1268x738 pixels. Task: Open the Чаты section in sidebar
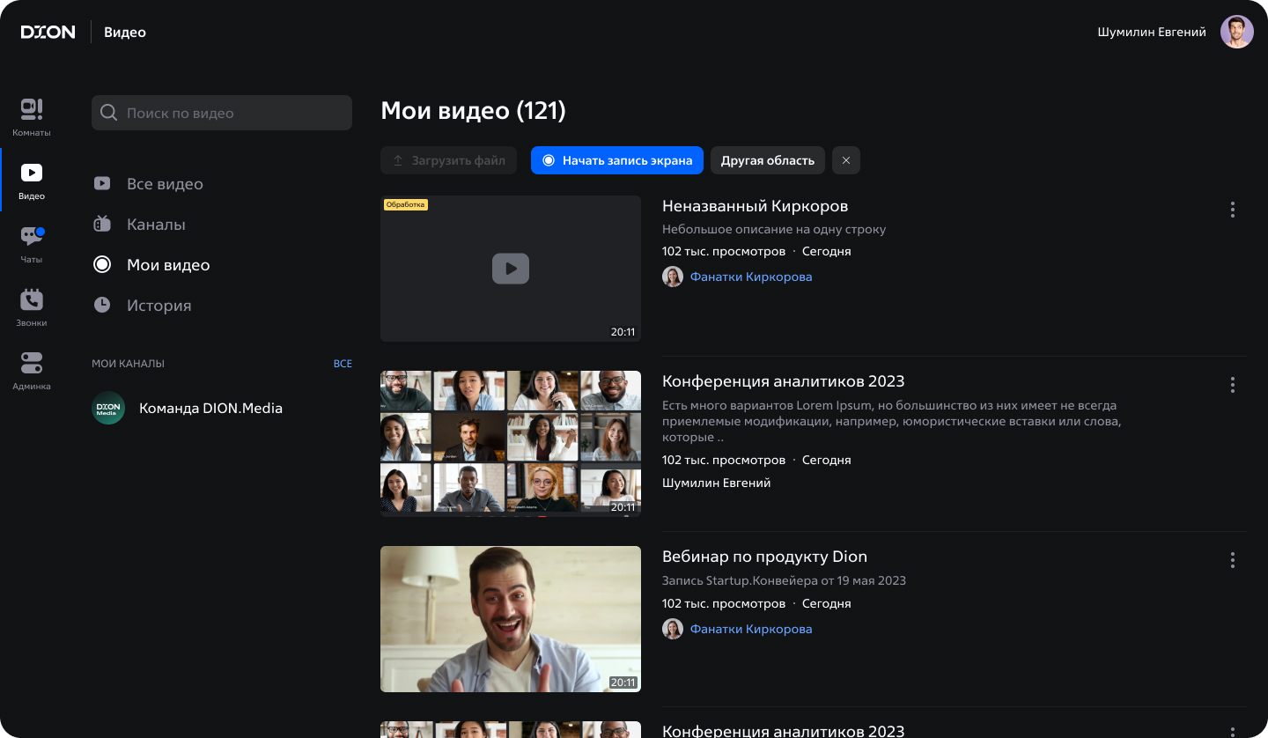click(x=32, y=244)
